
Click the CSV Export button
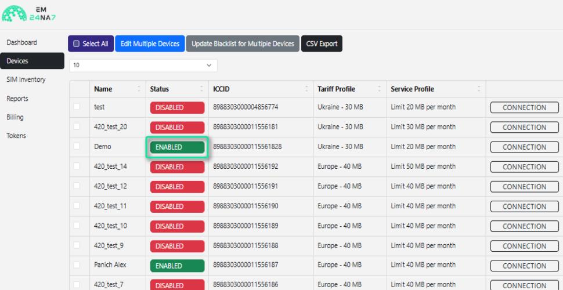click(322, 43)
